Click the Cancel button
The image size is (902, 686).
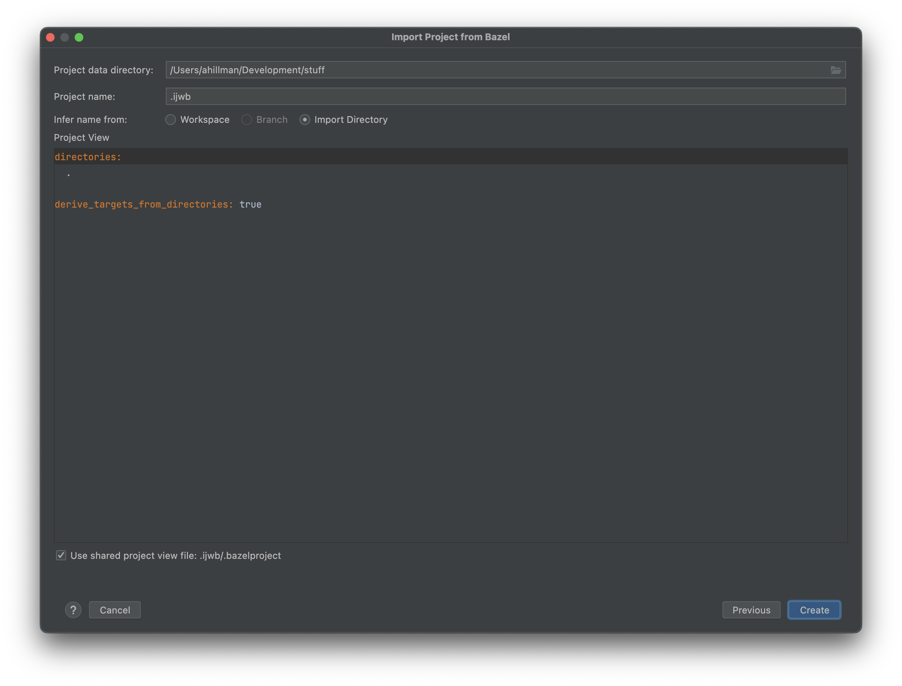point(115,609)
